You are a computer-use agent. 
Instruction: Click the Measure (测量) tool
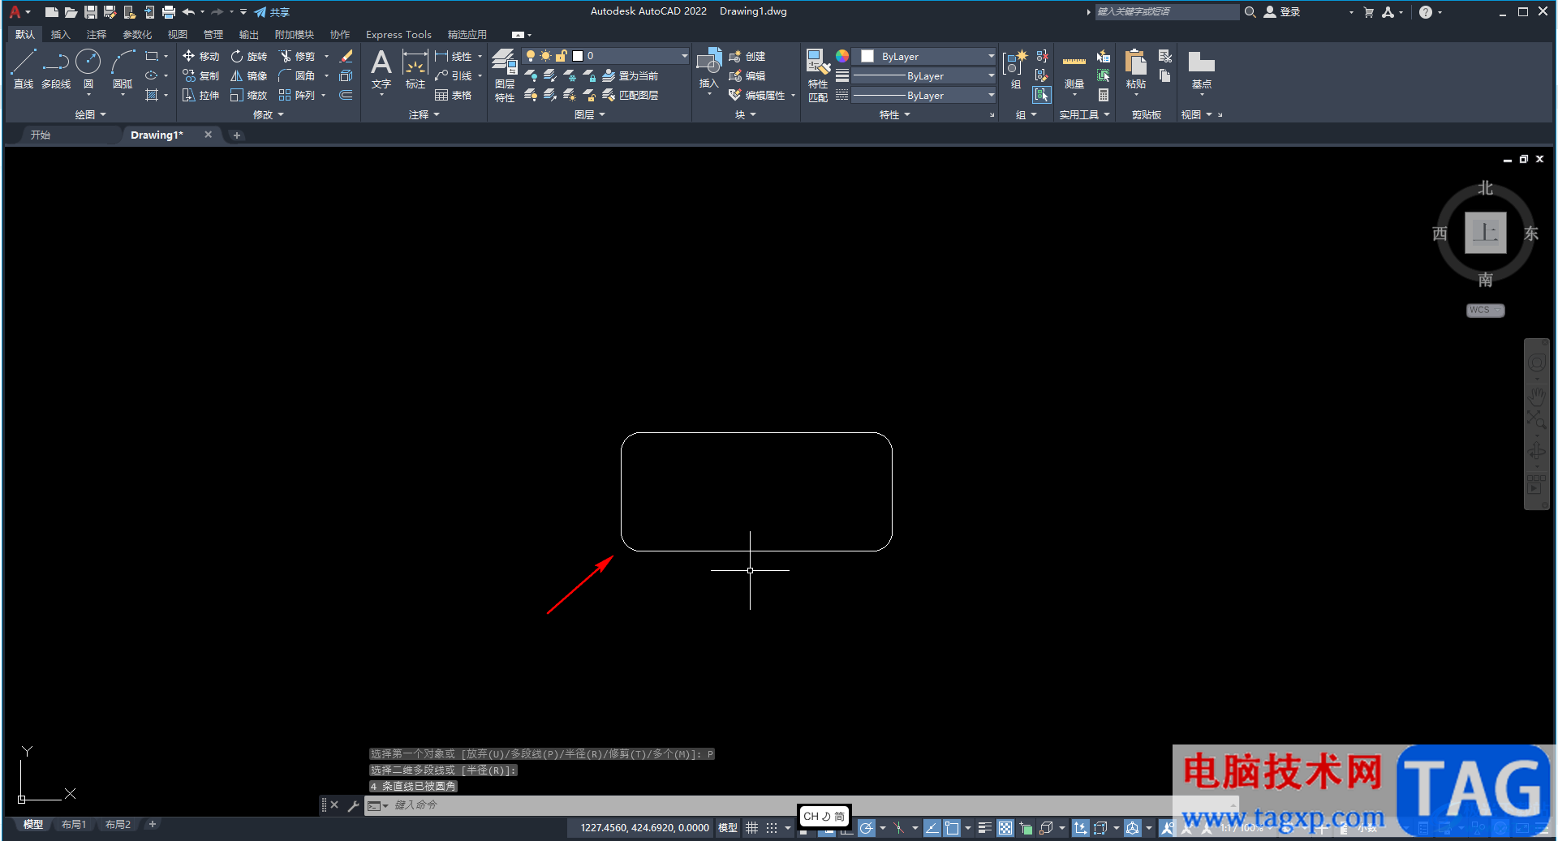[1074, 71]
